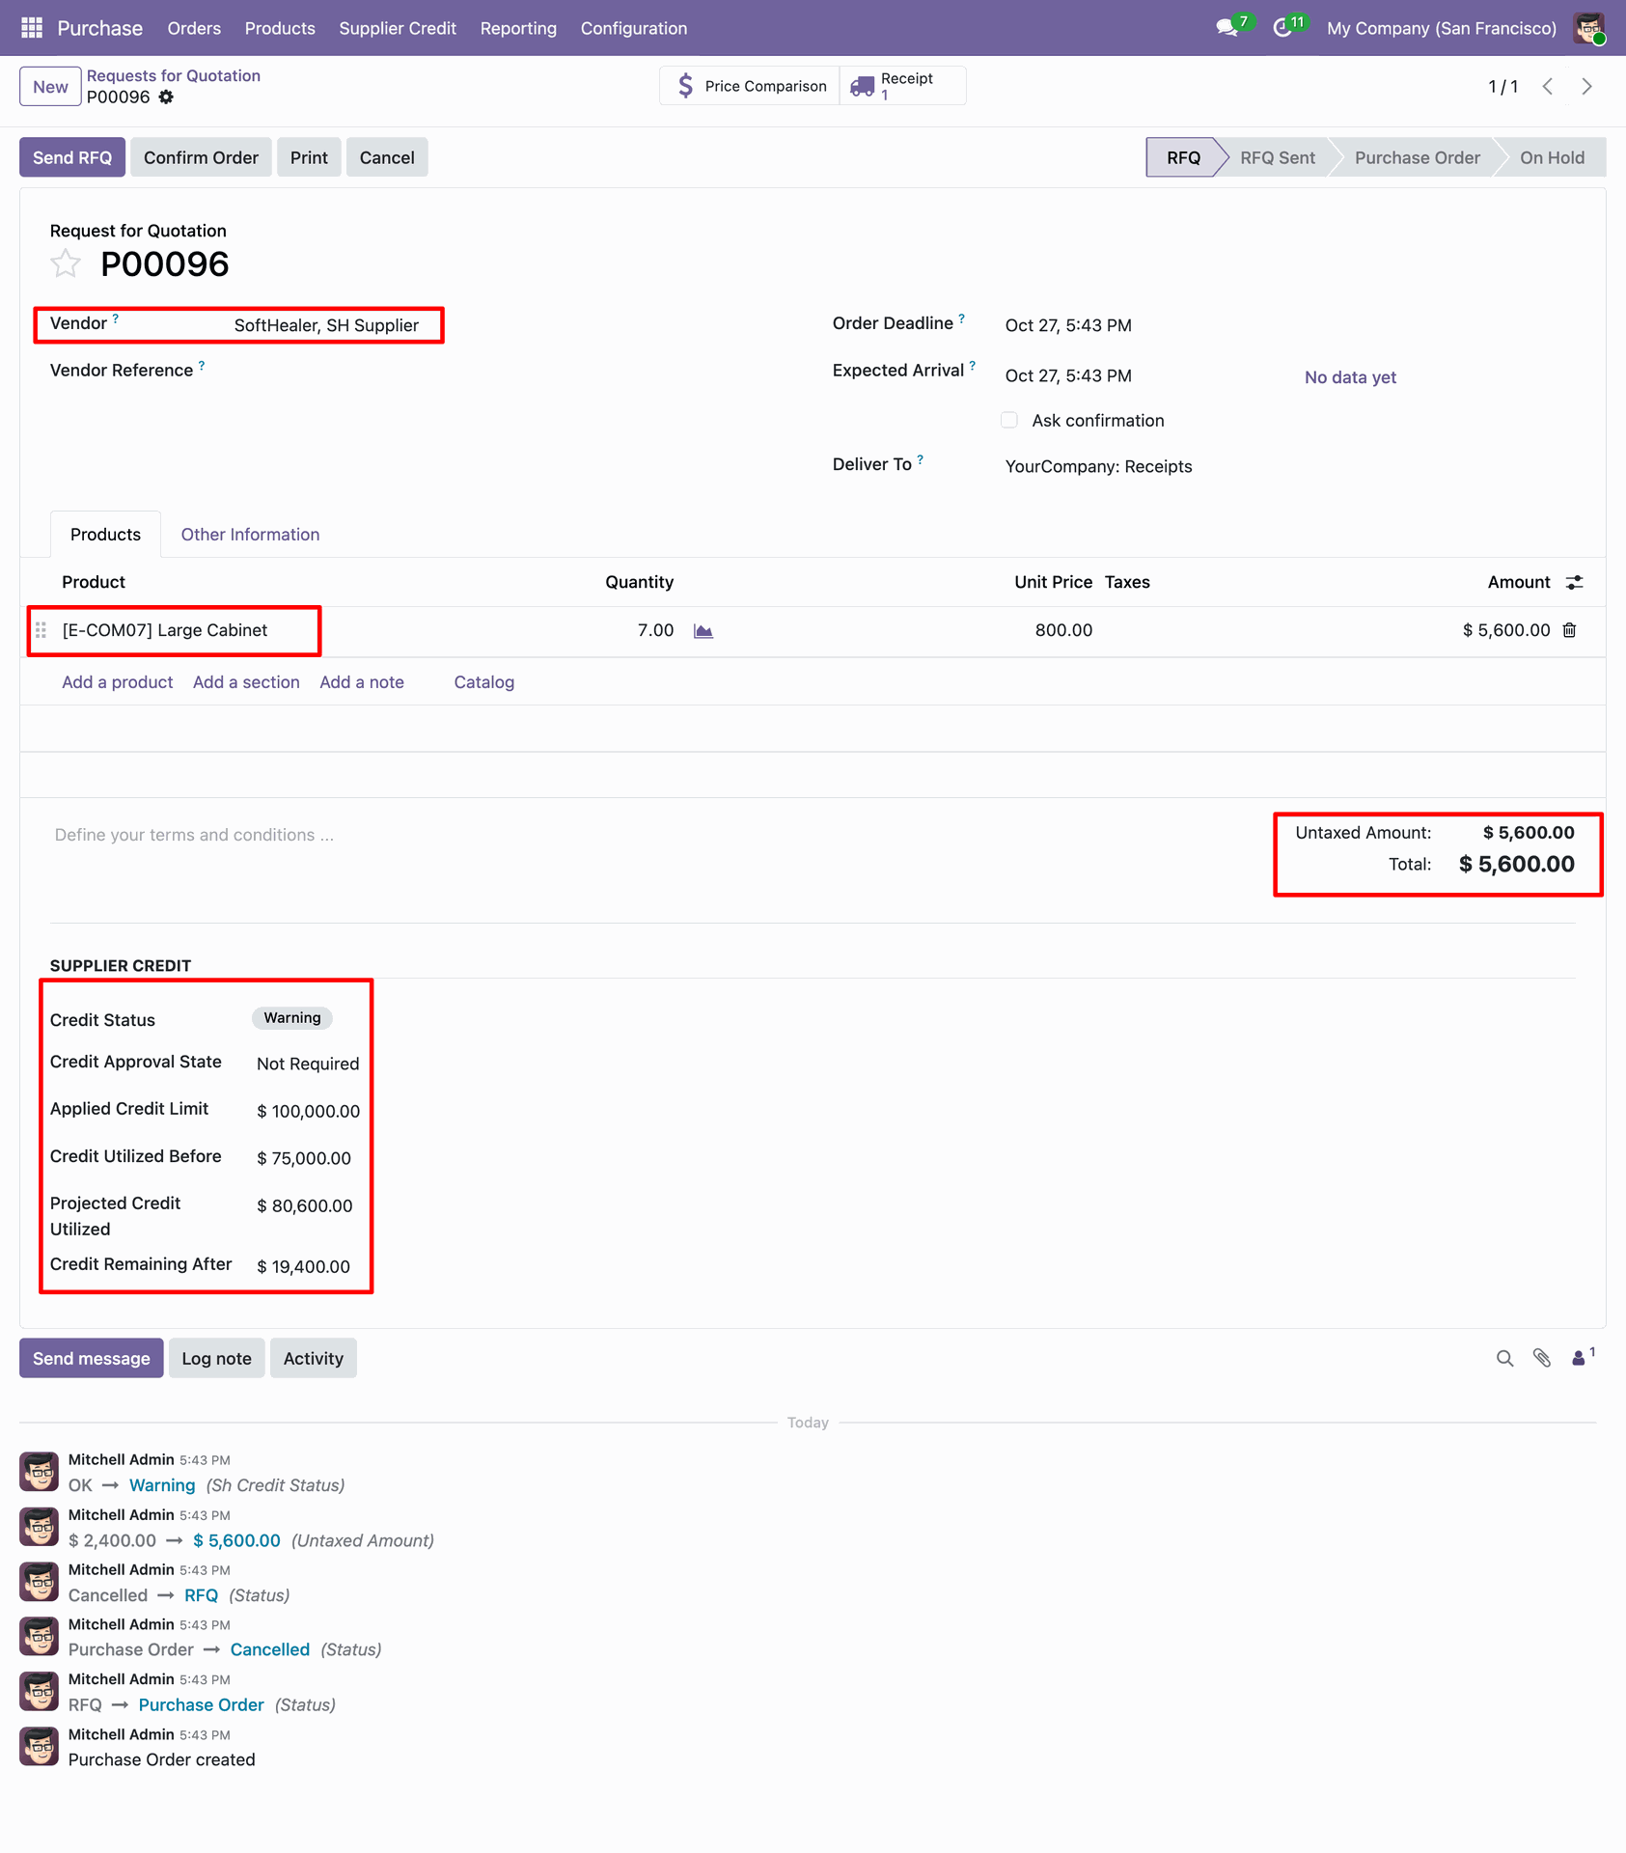Click the Send RFQ button
Image resolution: width=1626 pixels, height=1853 pixels.
click(x=72, y=157)
